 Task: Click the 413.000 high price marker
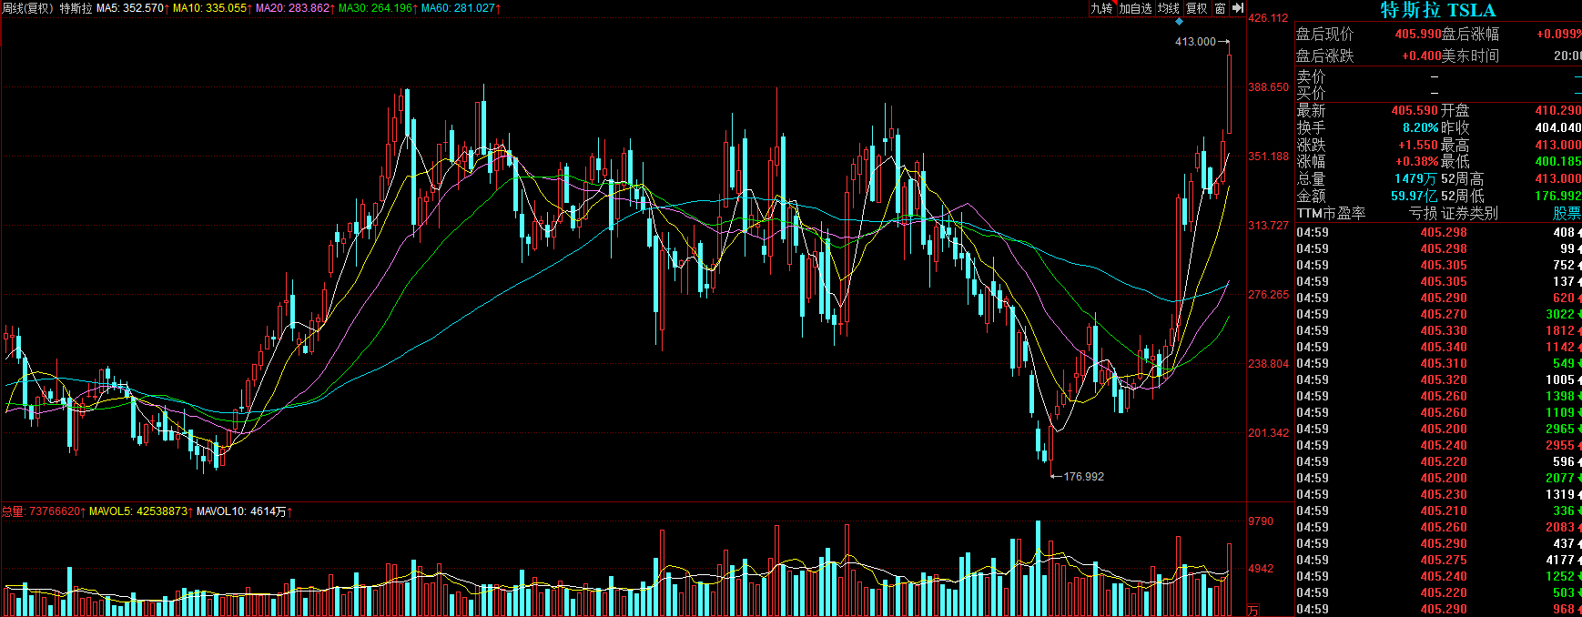[x=1195, y=42]
